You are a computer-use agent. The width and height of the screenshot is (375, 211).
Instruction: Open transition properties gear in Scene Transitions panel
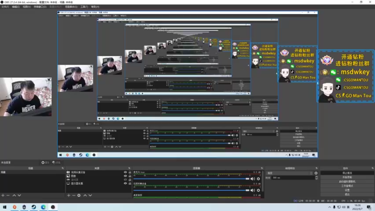coord(316,173)
